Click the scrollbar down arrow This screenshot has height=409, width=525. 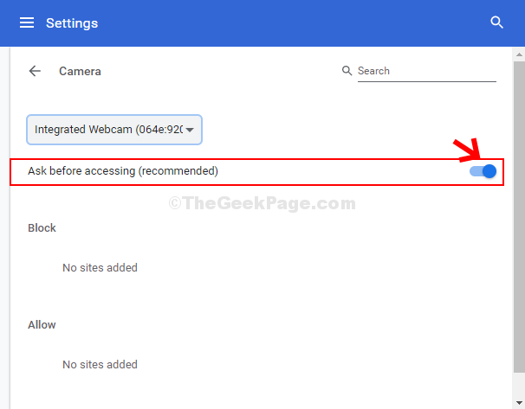[519, 403]
